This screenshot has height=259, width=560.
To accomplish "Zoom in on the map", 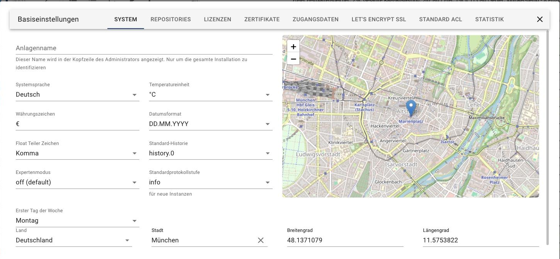I will click(293, 47).
